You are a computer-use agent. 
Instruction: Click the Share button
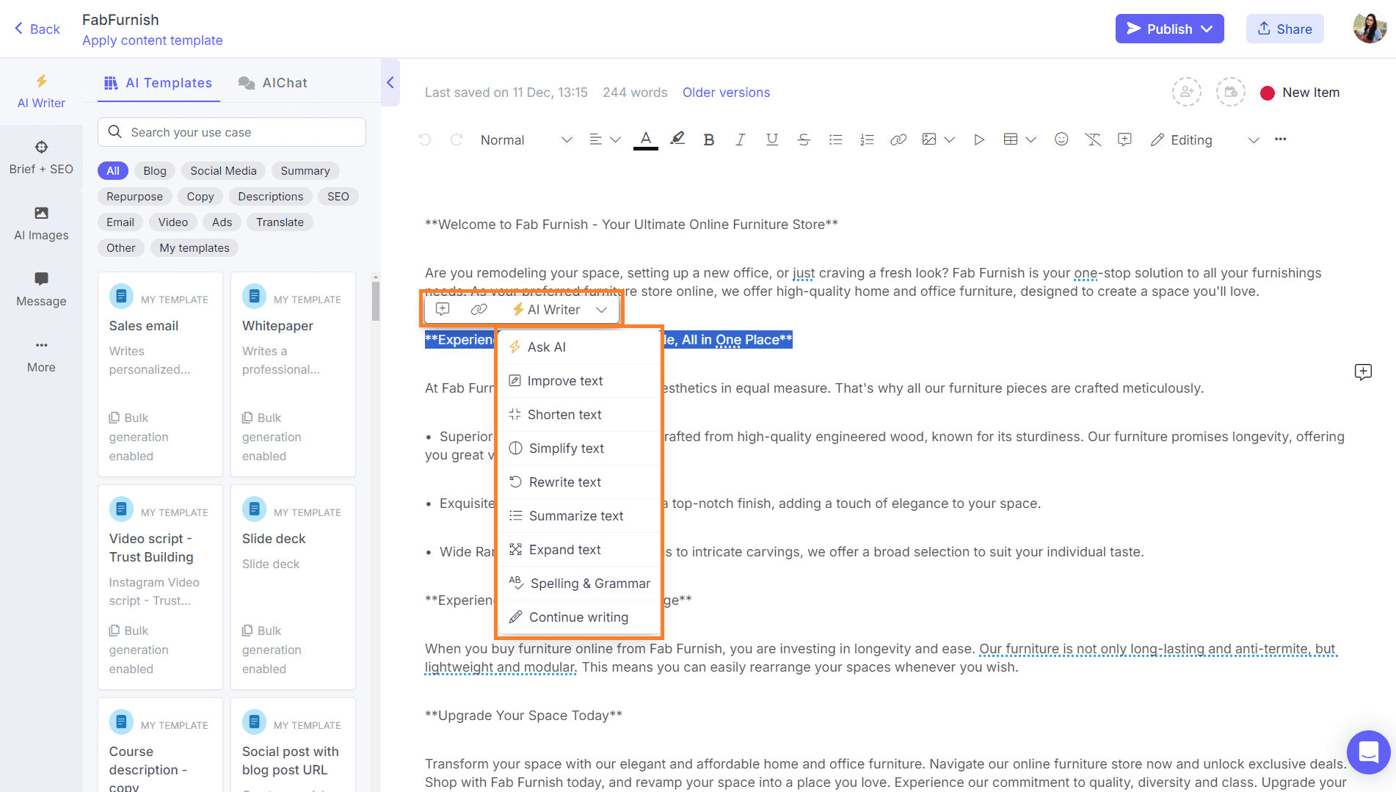tap(1284, 29)
